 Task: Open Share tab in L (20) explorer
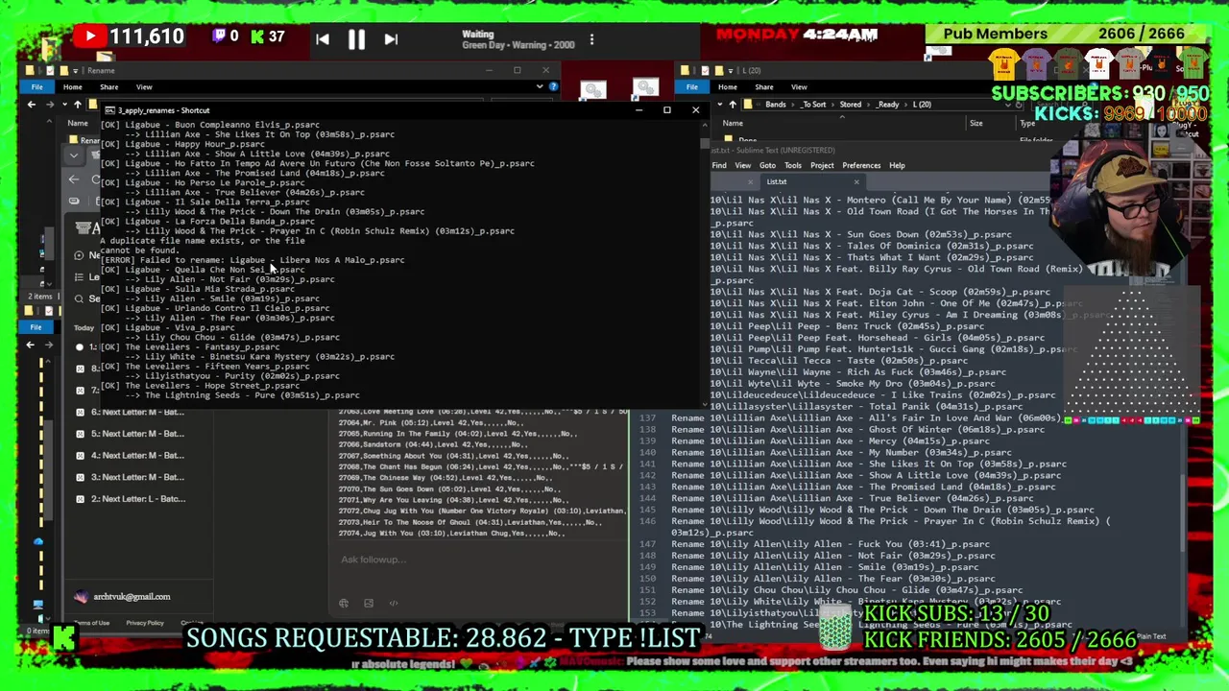763,87
